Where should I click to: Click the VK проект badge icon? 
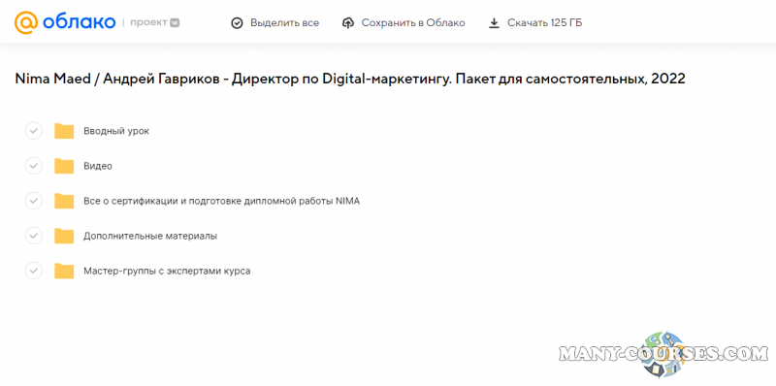pyautogui.click(x=175, y=22)
